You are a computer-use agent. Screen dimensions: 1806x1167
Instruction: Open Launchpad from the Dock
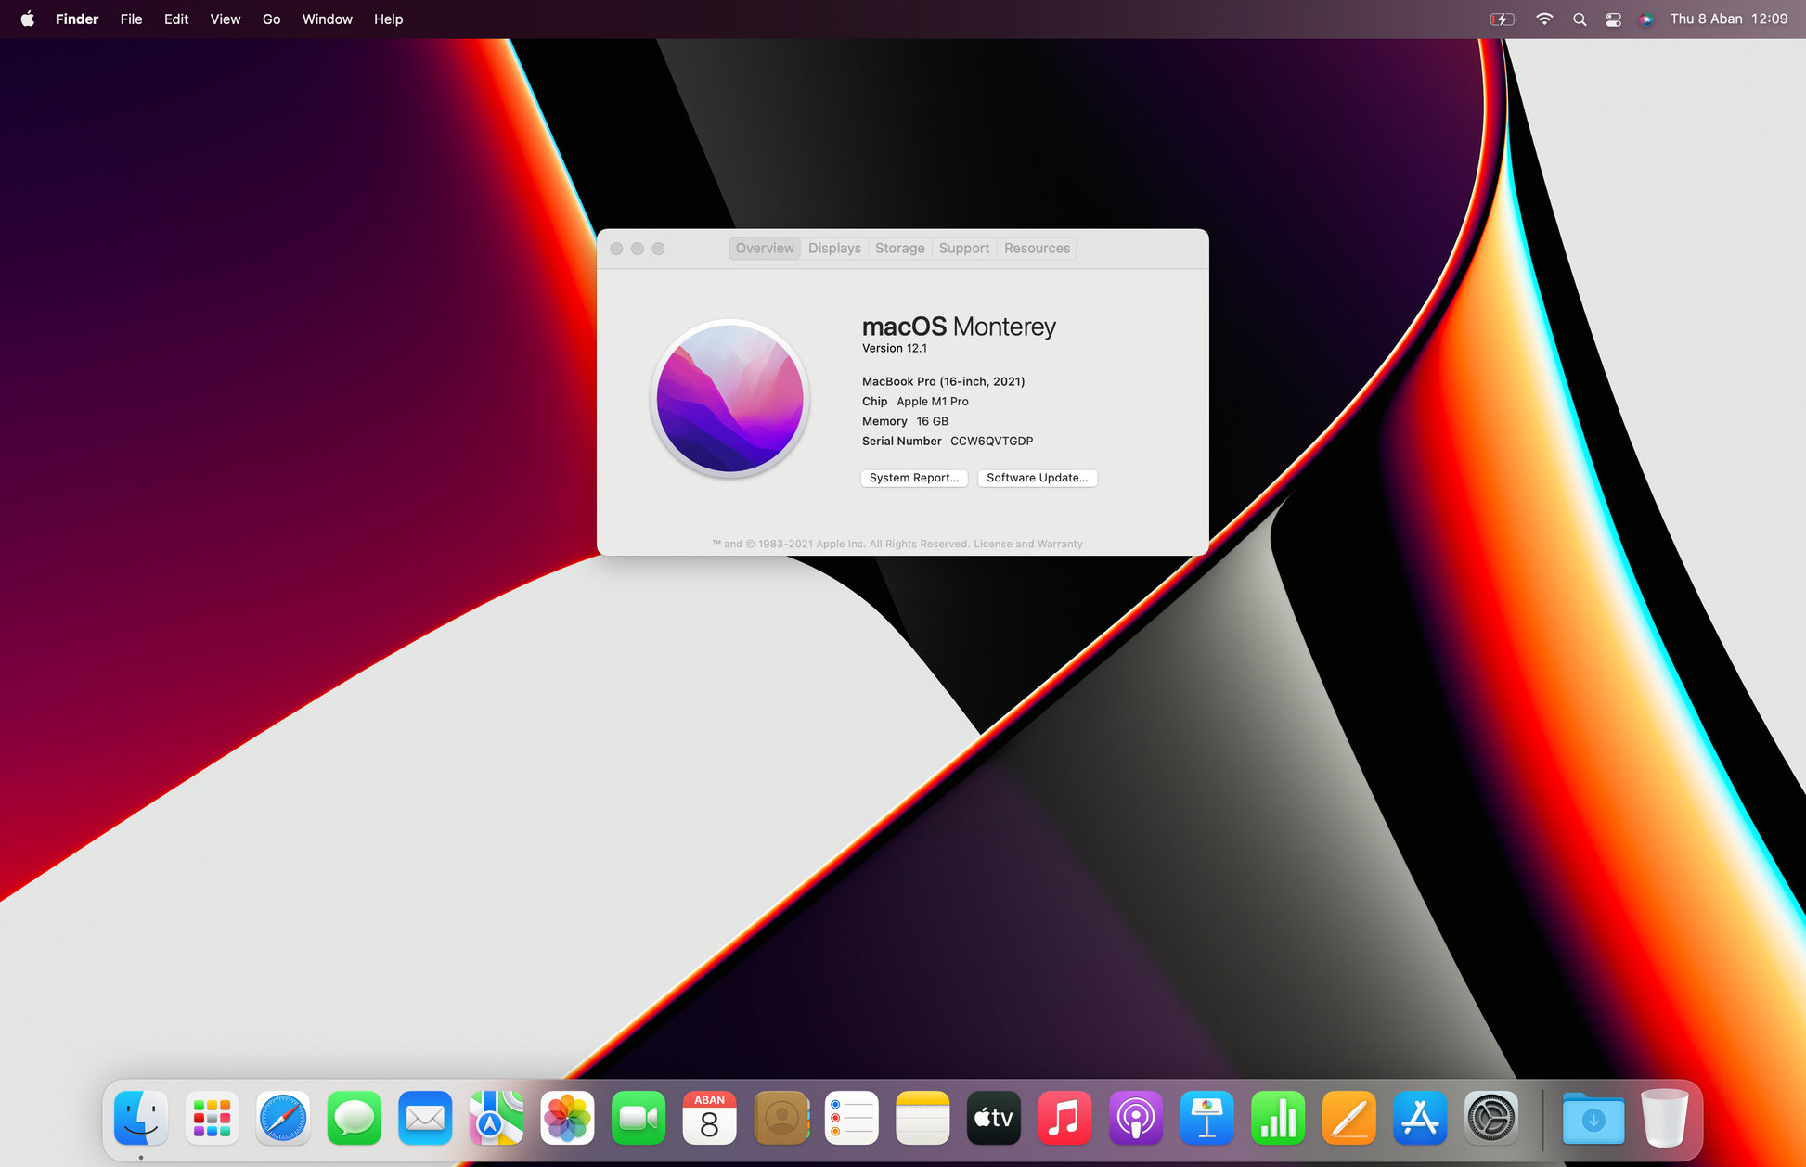(x=212, y=1119)
